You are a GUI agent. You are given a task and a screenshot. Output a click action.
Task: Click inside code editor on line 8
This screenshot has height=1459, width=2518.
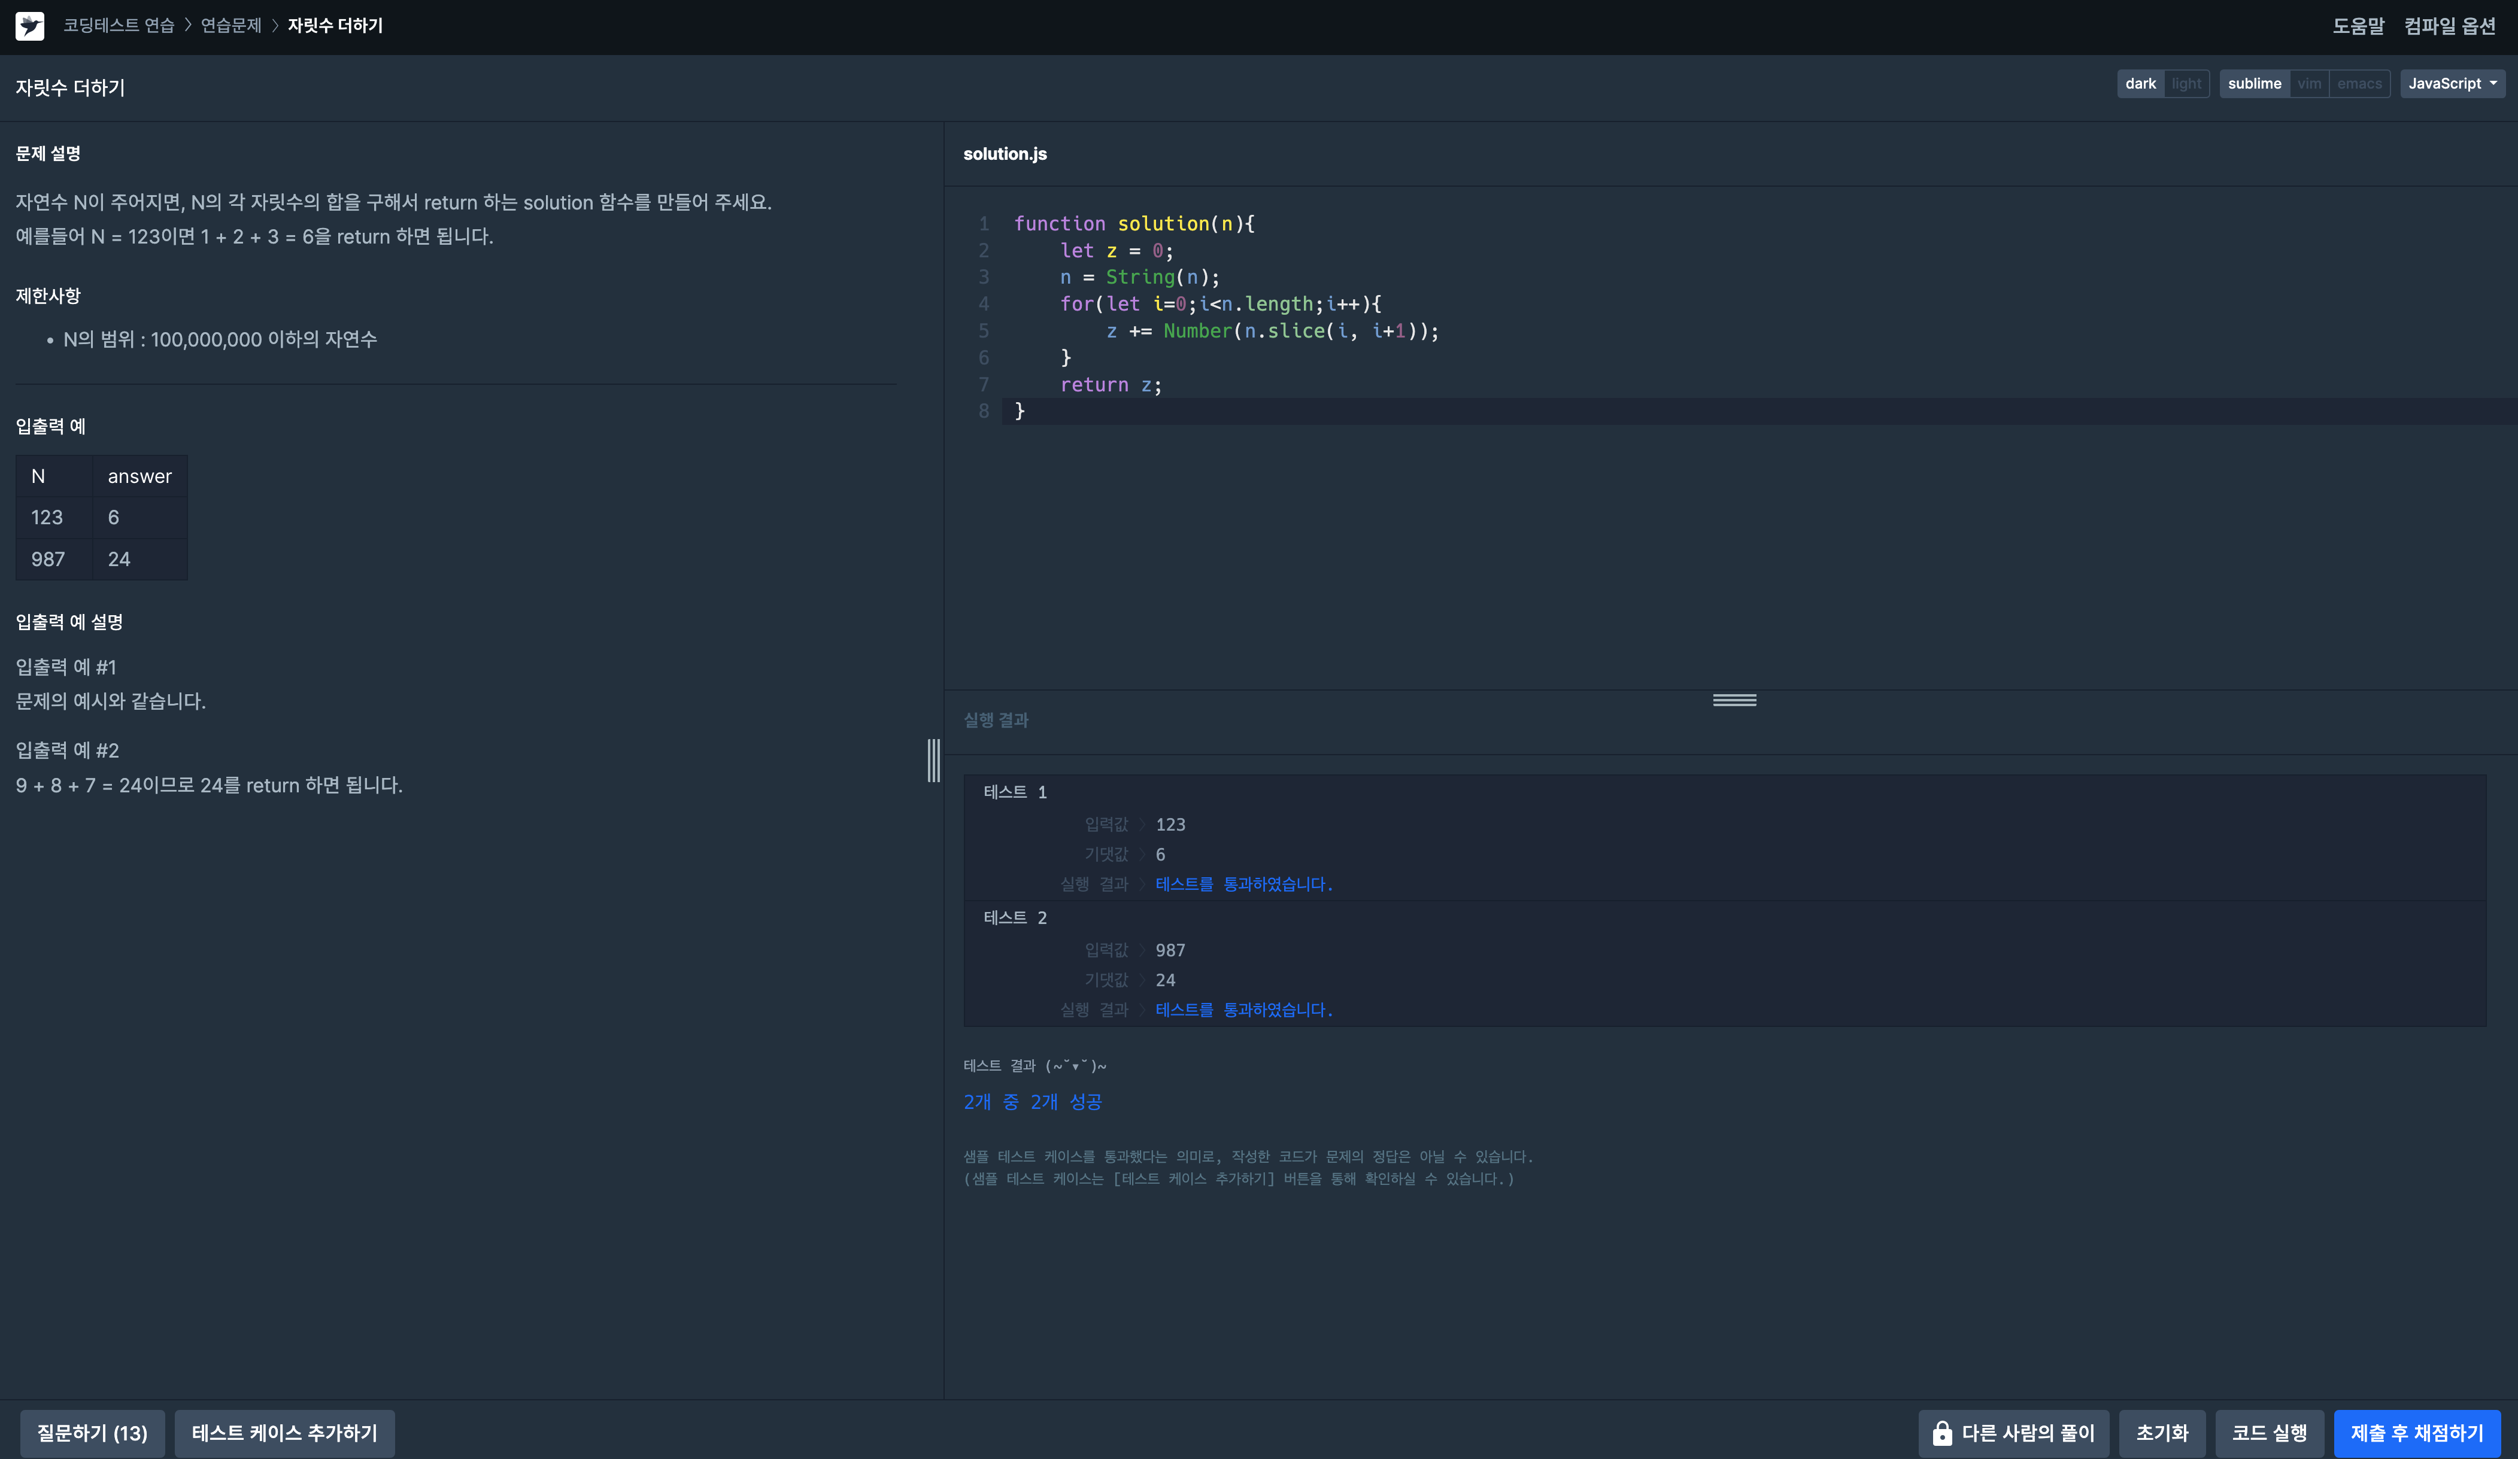tap(1759, 412)
